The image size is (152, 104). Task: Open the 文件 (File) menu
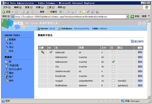point(7,7)
